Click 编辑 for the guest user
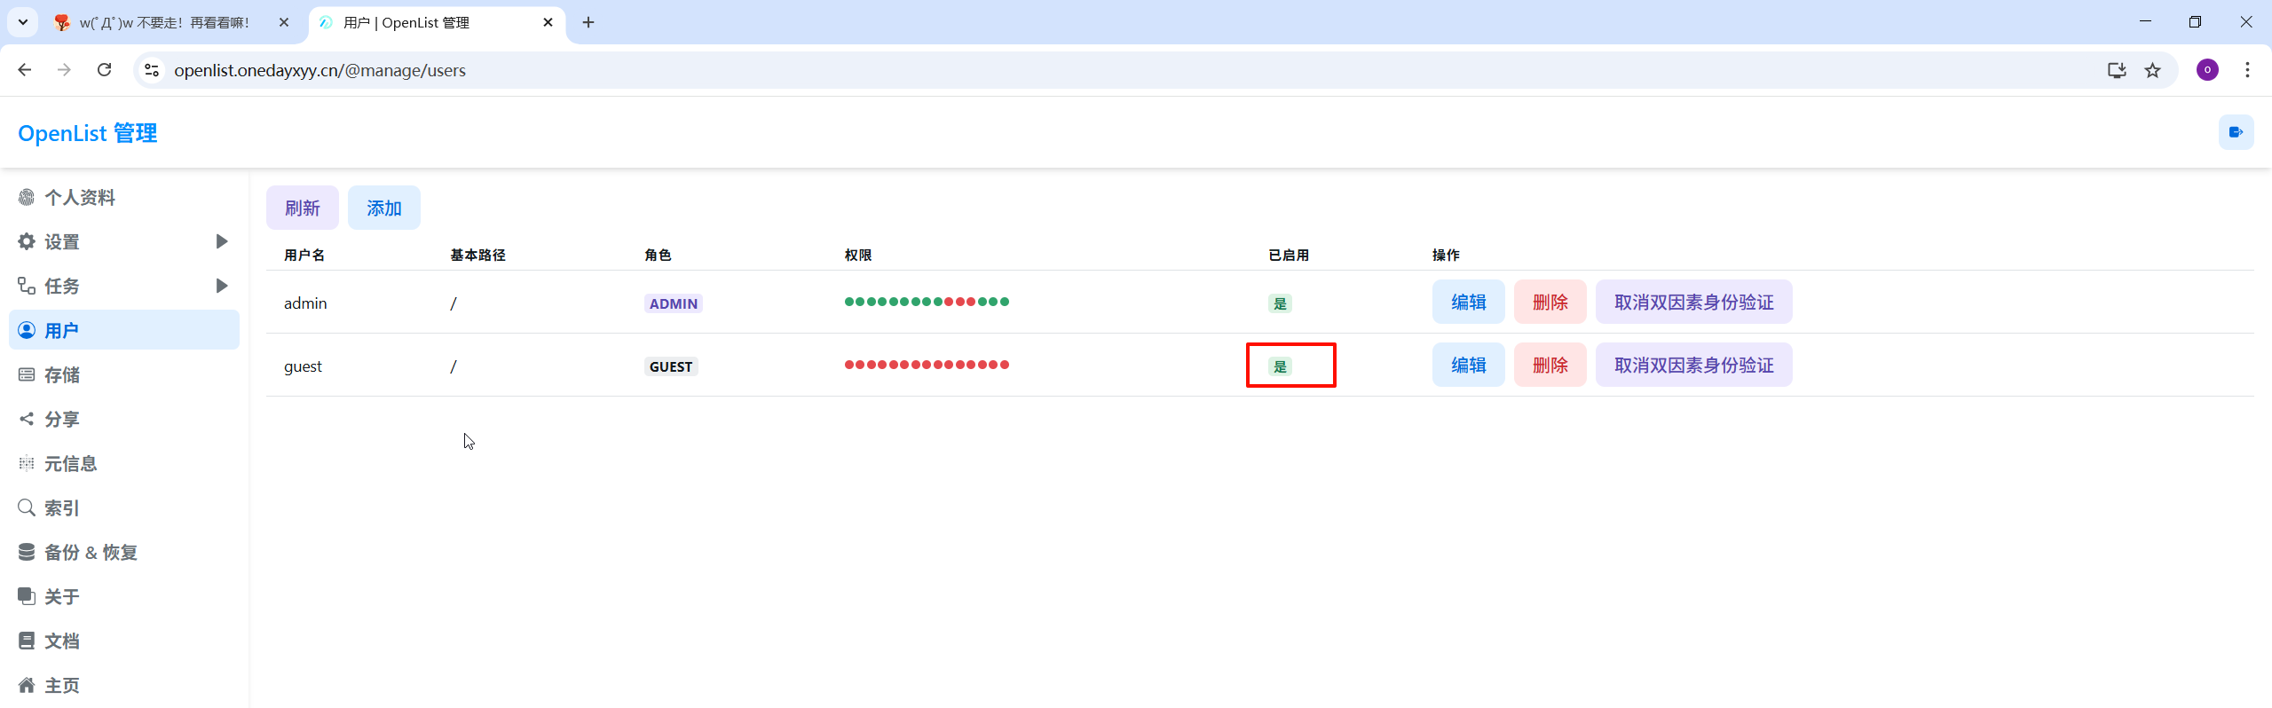The width and height of the screenshot is (2272, 708). pos(1468,366)
